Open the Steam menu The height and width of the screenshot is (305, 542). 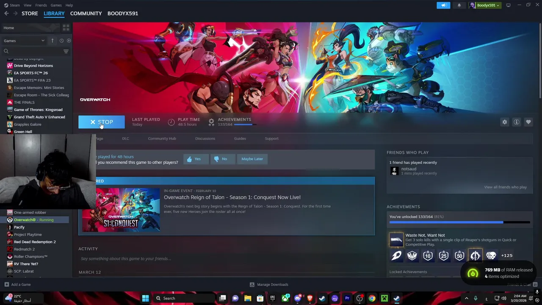click(12, 5)
